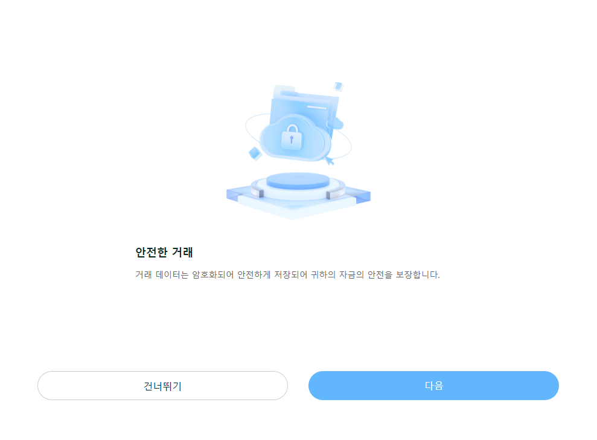Click the floating cube left of the cloud

click(255, 154)
